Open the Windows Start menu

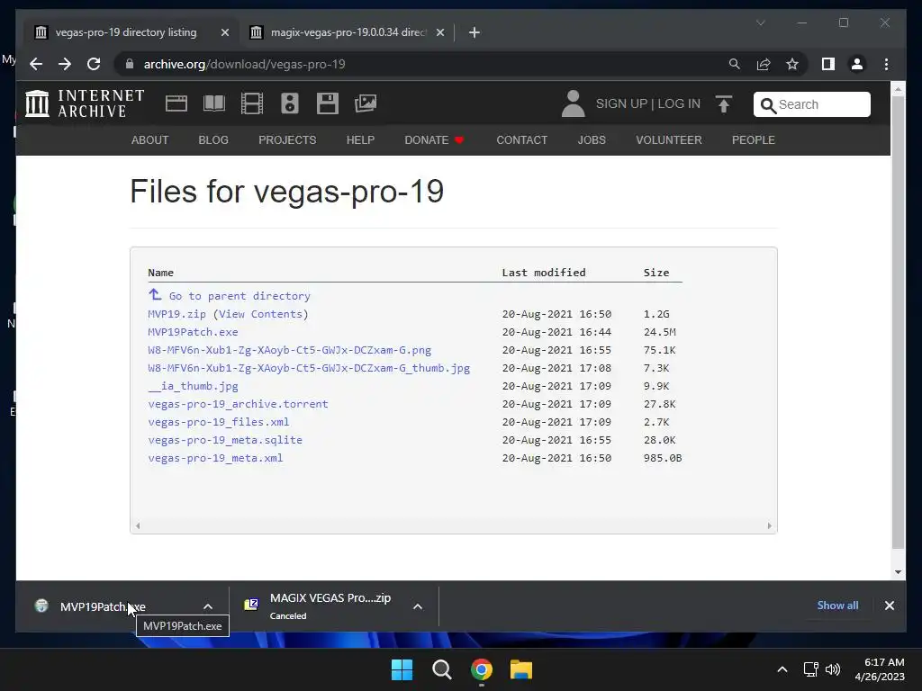402,669
